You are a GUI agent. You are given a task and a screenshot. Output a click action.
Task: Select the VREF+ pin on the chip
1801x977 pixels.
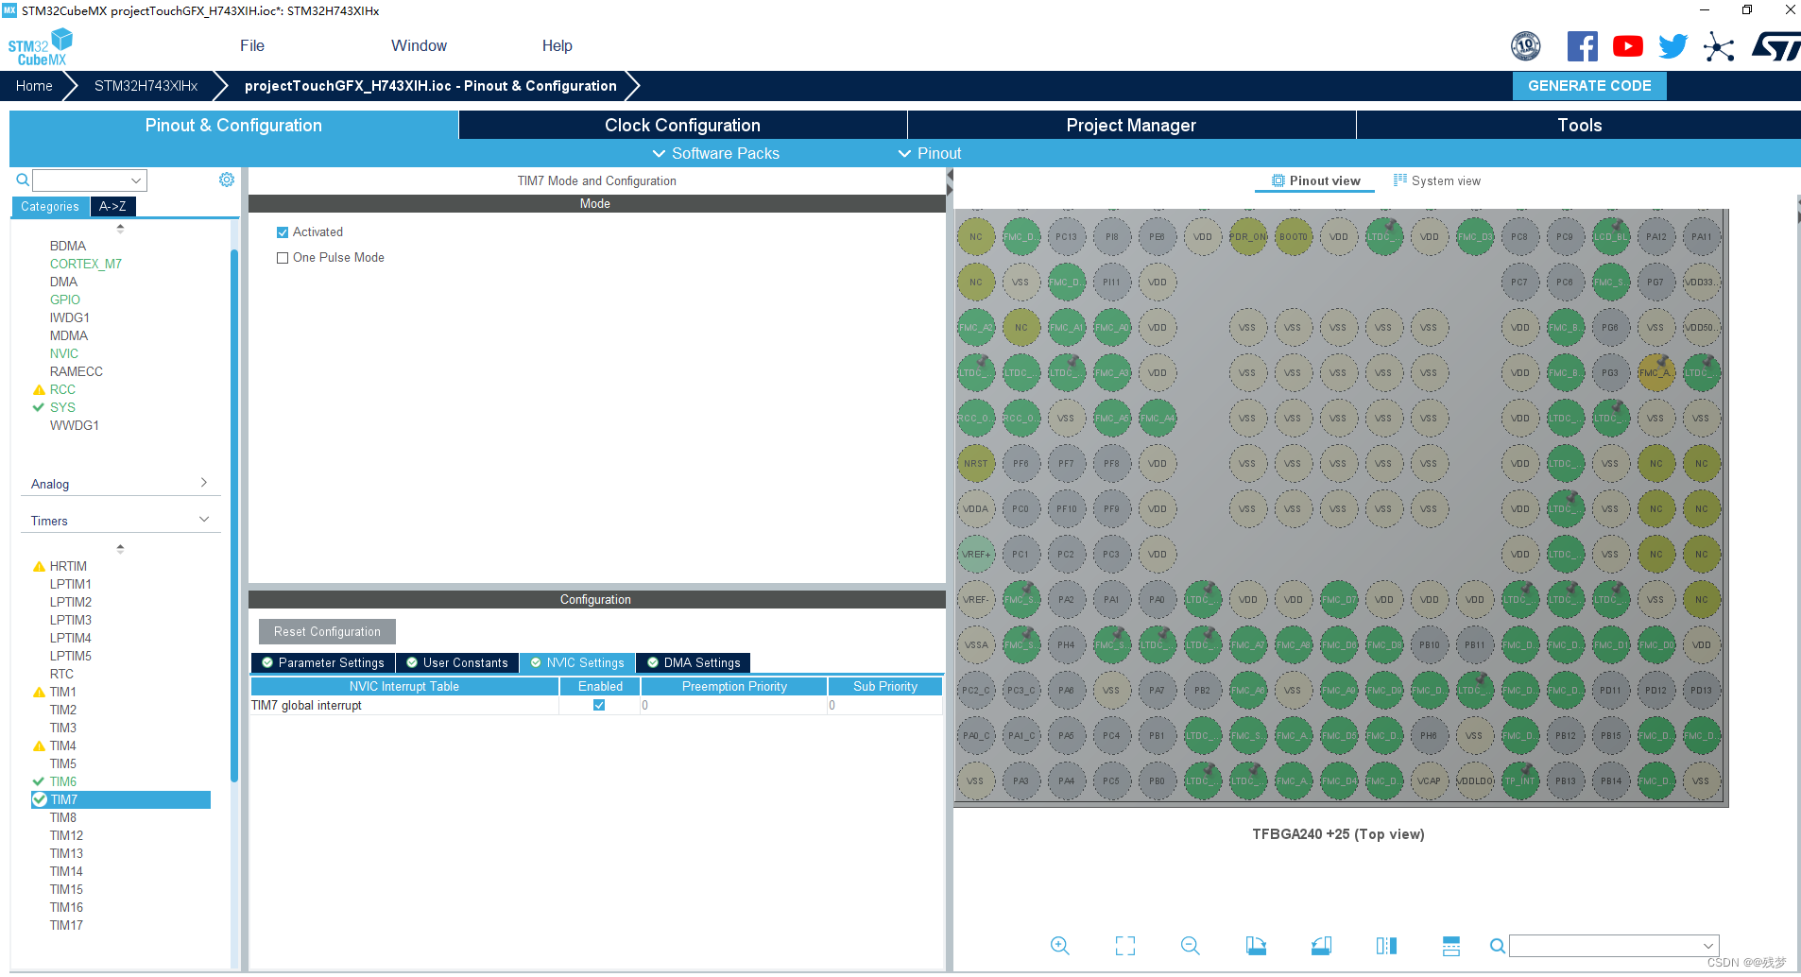pos(975,555)
